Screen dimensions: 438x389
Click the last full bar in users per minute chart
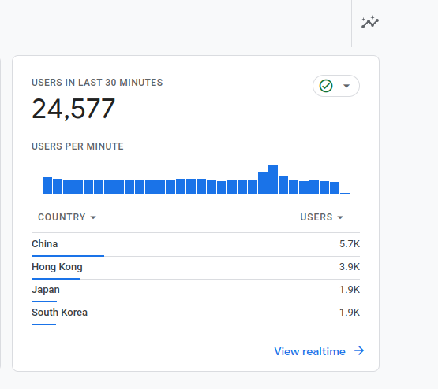tap(335, 188)
